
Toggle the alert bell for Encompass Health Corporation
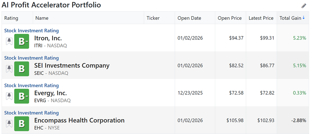pos(9,123)
